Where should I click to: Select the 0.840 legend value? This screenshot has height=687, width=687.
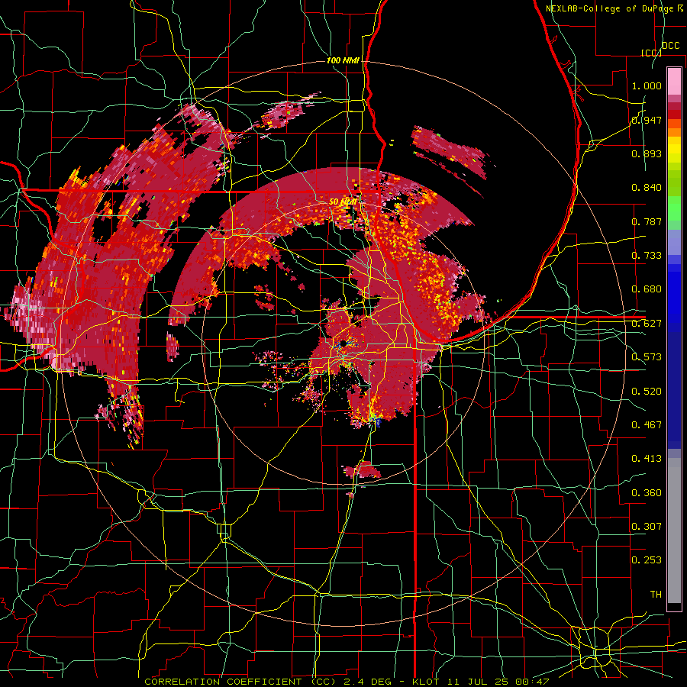click(x=647, y=188)
